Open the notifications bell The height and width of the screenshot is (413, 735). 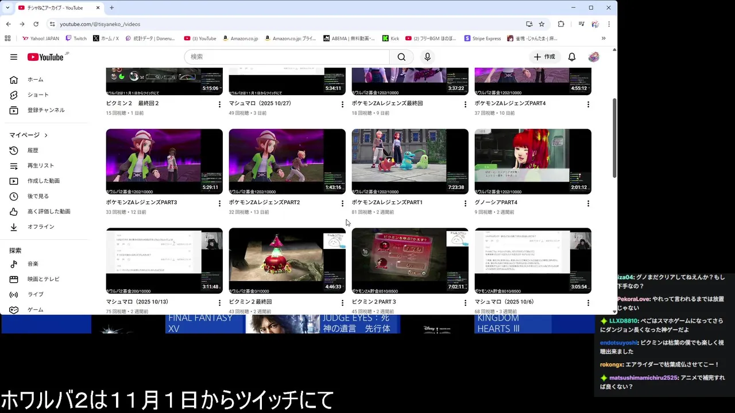tap(572, 57)
